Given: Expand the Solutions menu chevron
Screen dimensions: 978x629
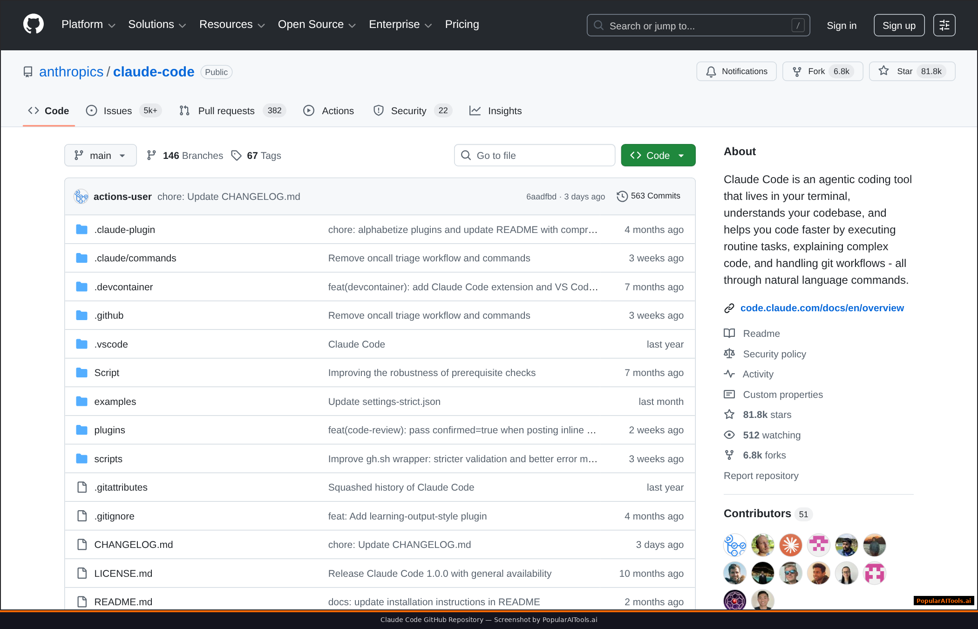Looking at the screenshot, I should (x=183, y=25).
